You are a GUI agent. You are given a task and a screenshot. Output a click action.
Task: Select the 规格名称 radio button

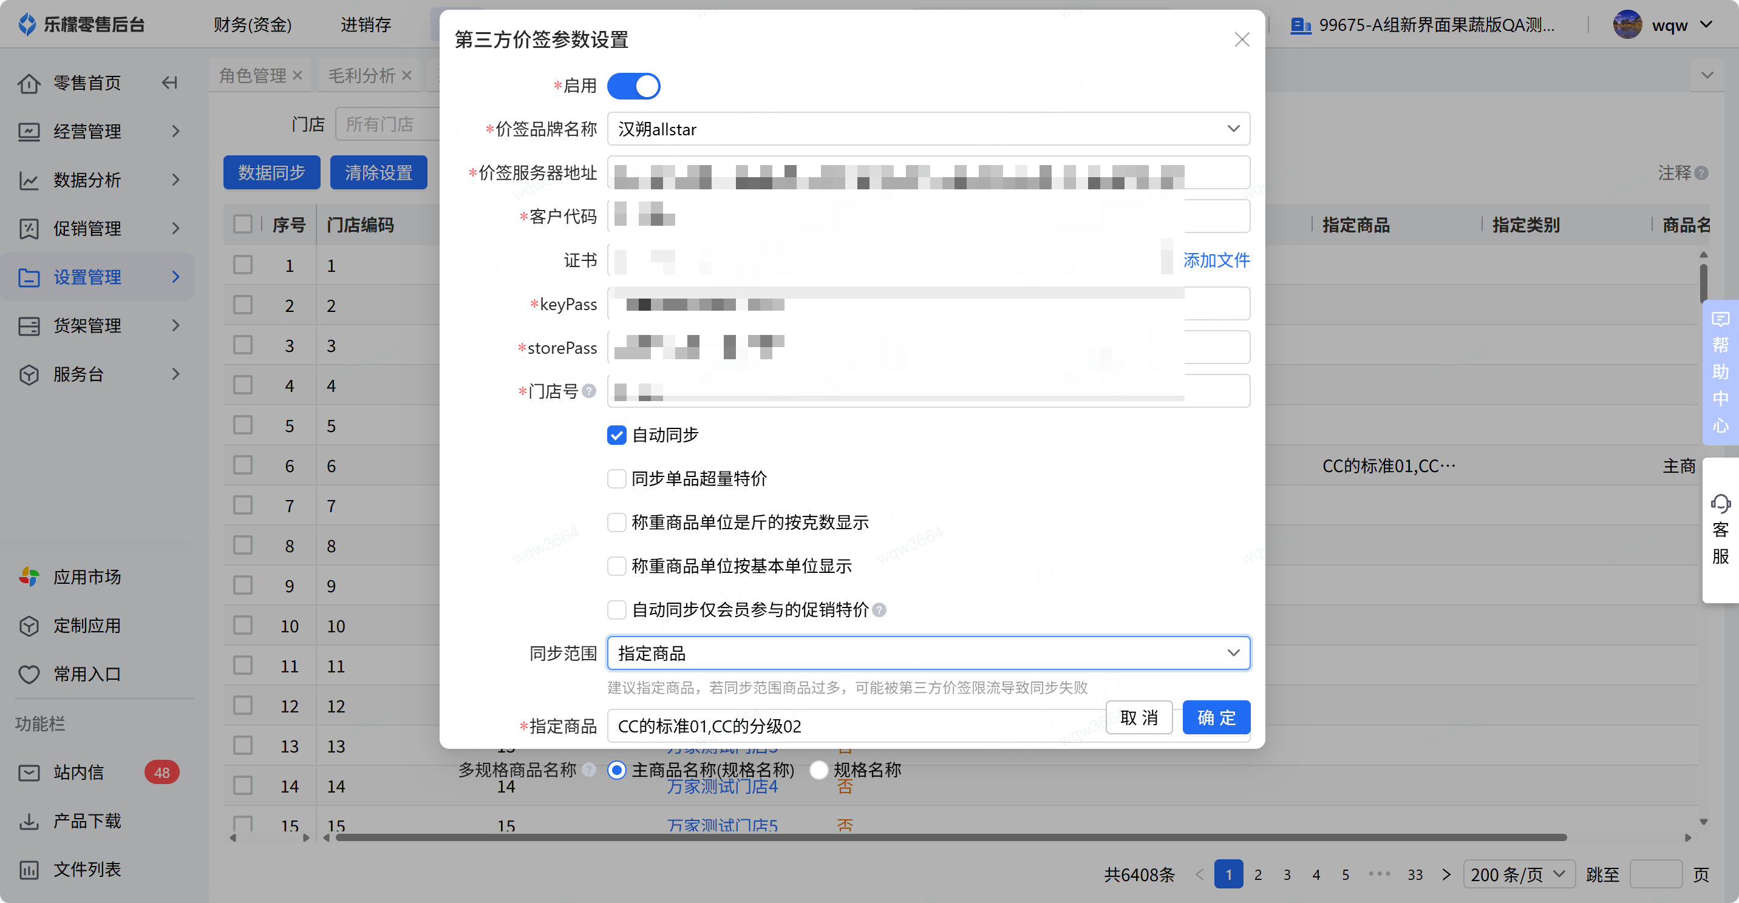pyautogui.click(x=819, y=770)
